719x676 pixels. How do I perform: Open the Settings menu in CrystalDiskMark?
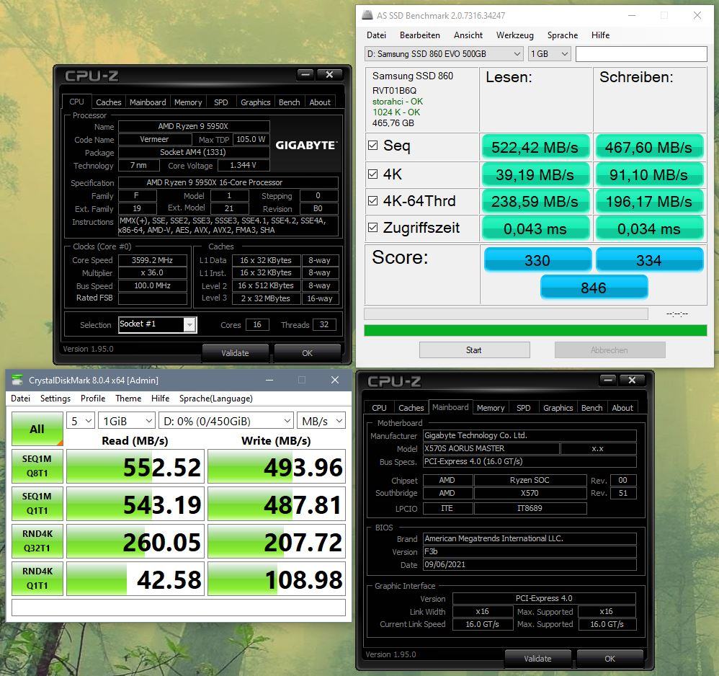coord(55,399)
